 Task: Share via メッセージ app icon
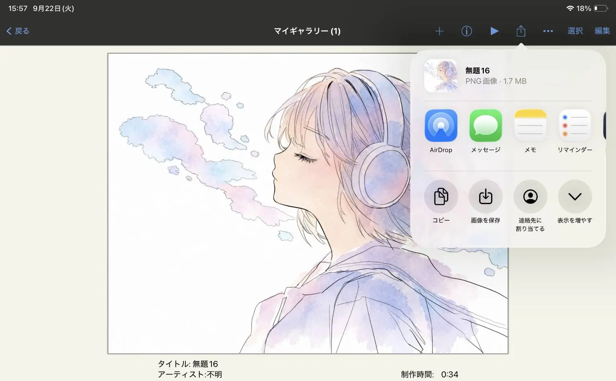pos(486,126)
